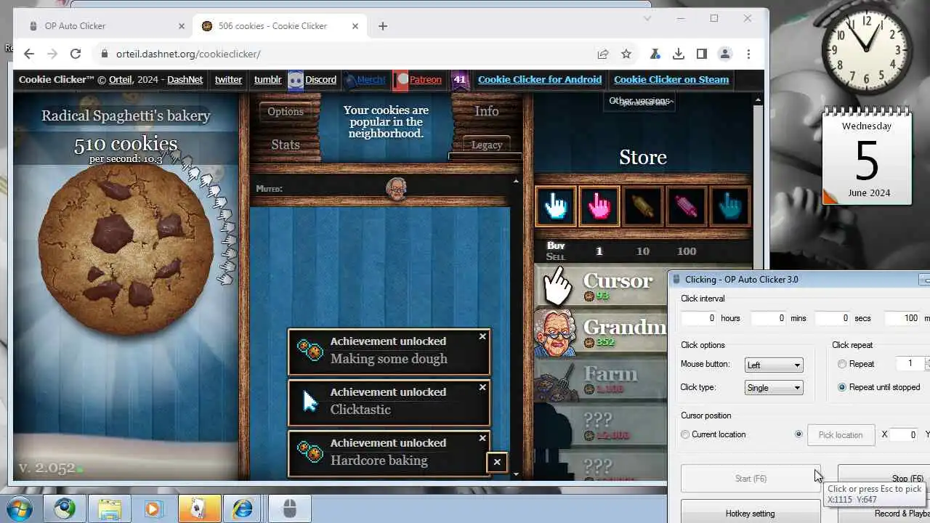
Task: Open Cookie Clicker on Steam link
Action: pos(671,79)
